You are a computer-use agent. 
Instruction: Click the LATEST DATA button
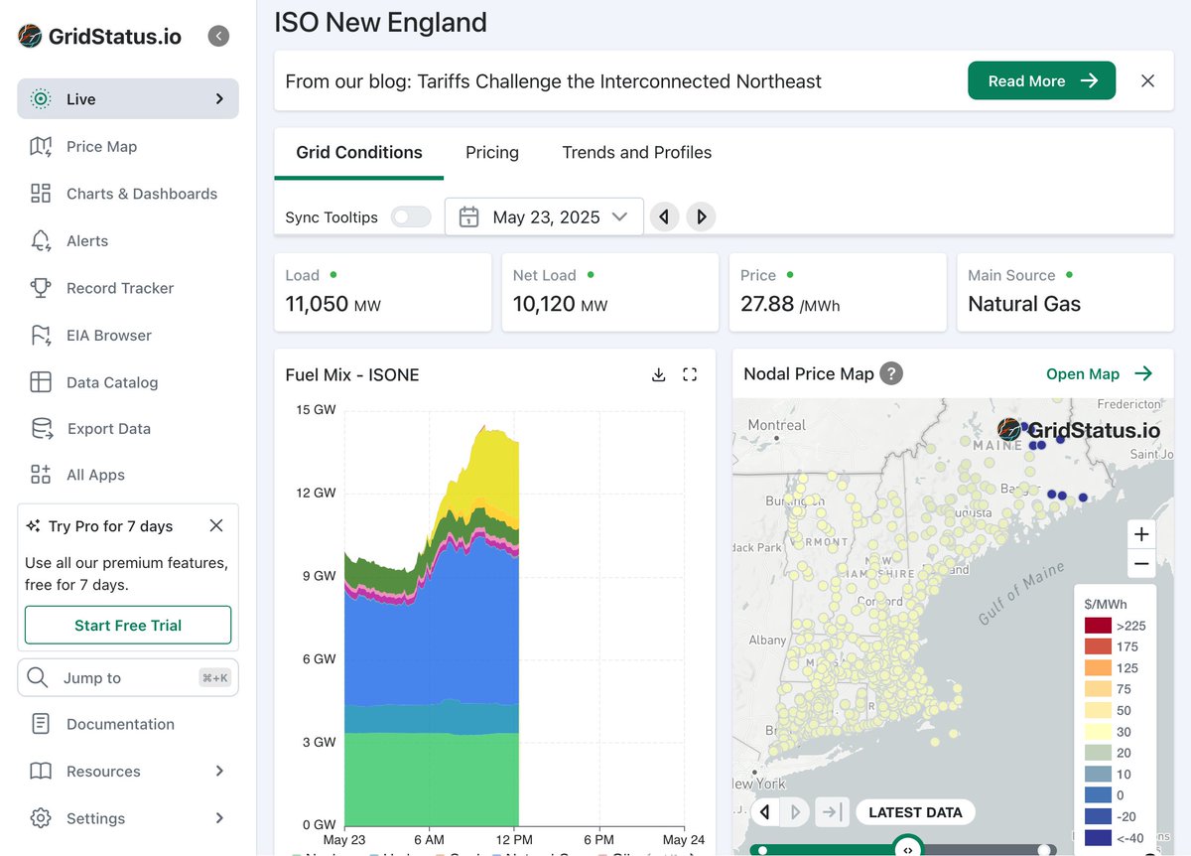(x=915, y=812)
